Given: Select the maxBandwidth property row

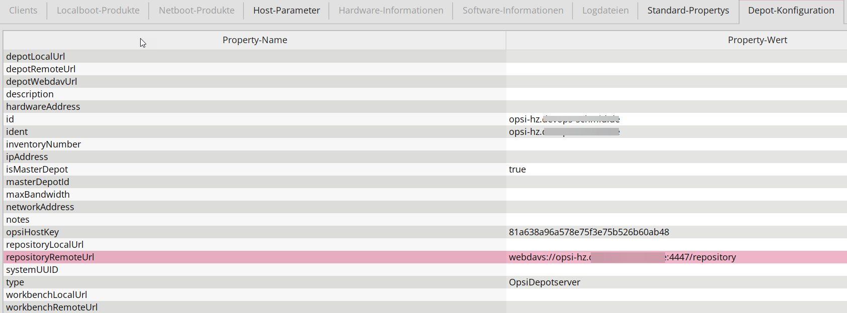Looking at the screenshot, I should click(x=425, y=195).
